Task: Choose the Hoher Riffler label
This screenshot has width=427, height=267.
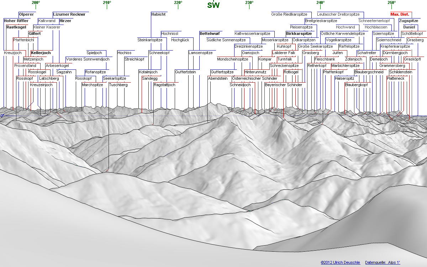Action: click(16, 21)
